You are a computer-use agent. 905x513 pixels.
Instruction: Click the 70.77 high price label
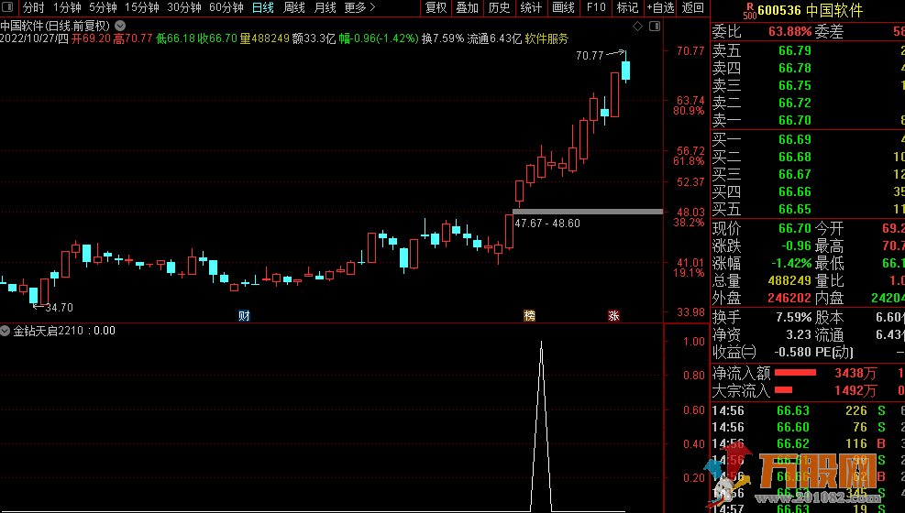(590, 55)
